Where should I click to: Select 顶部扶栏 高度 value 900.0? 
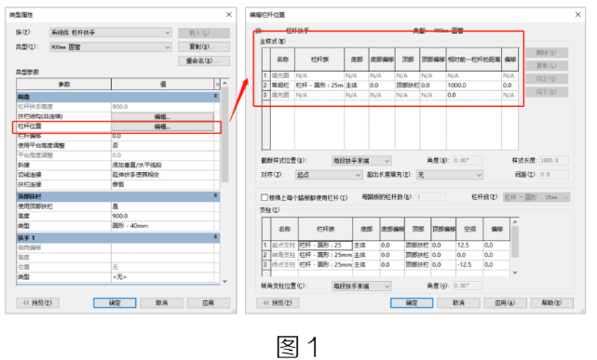coord(163,216)
